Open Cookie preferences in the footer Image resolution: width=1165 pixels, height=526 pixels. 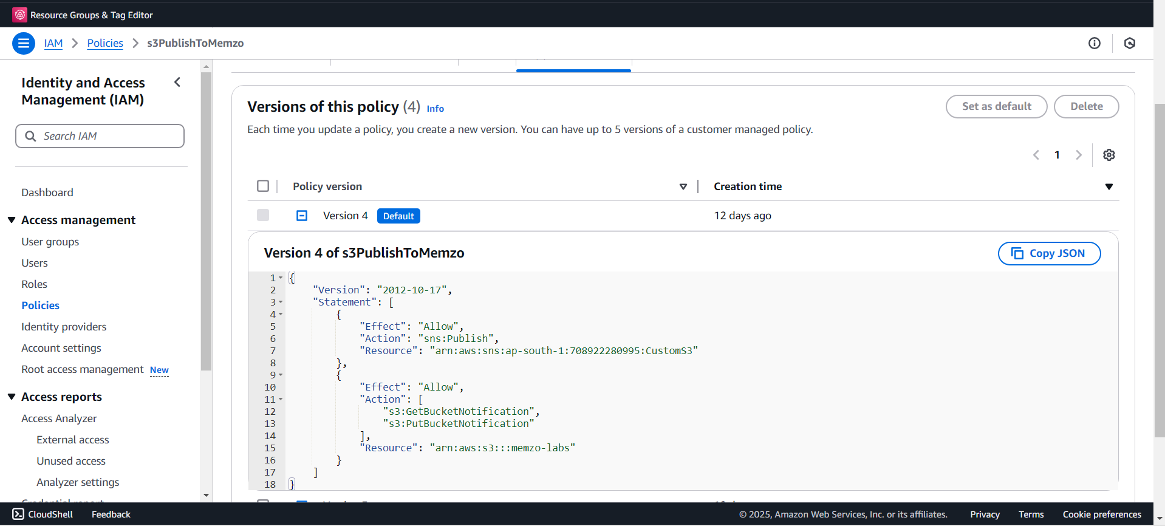point(1102,514)
